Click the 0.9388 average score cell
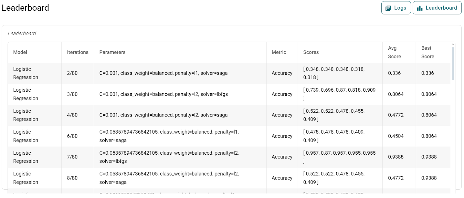464x198 pixels. tap(396, 157)
